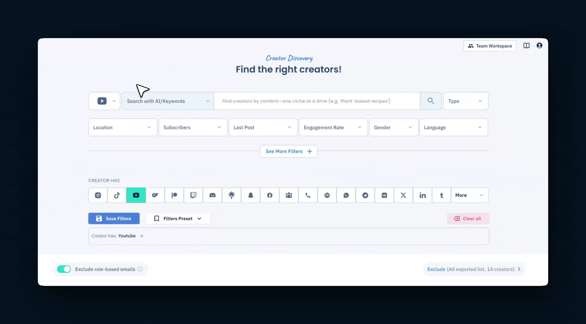Screen dimensions: 586x324
Task: Click the Save Filters button
Action: click(114, 219)
